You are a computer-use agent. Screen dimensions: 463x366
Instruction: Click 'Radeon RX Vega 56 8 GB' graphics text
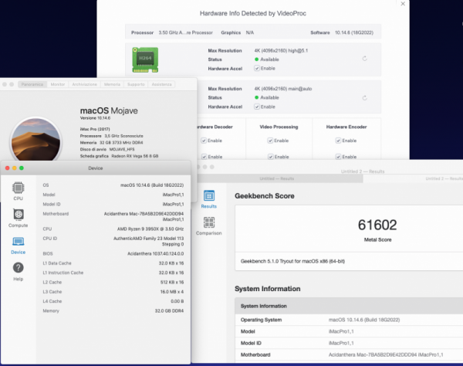coord(135,156)
